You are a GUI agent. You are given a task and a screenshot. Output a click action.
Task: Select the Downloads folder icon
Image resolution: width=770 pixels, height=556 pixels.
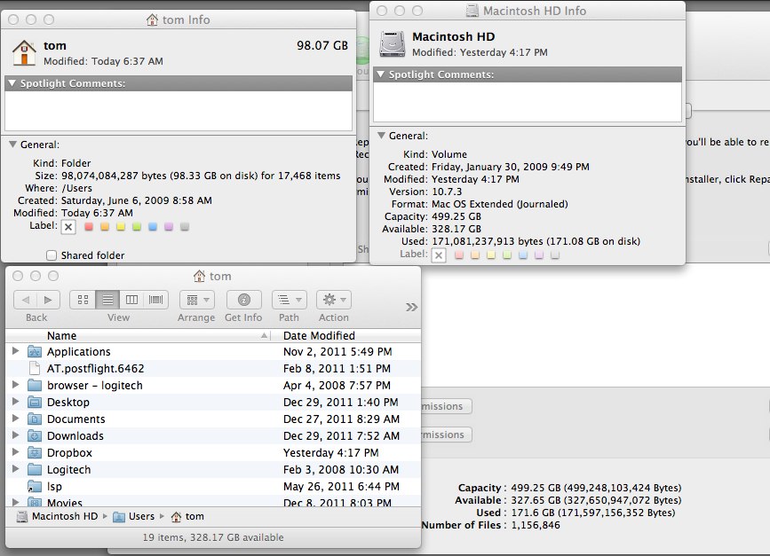pos(35,436)
